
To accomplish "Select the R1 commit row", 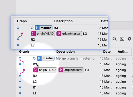I will click(x=75, y=87).
